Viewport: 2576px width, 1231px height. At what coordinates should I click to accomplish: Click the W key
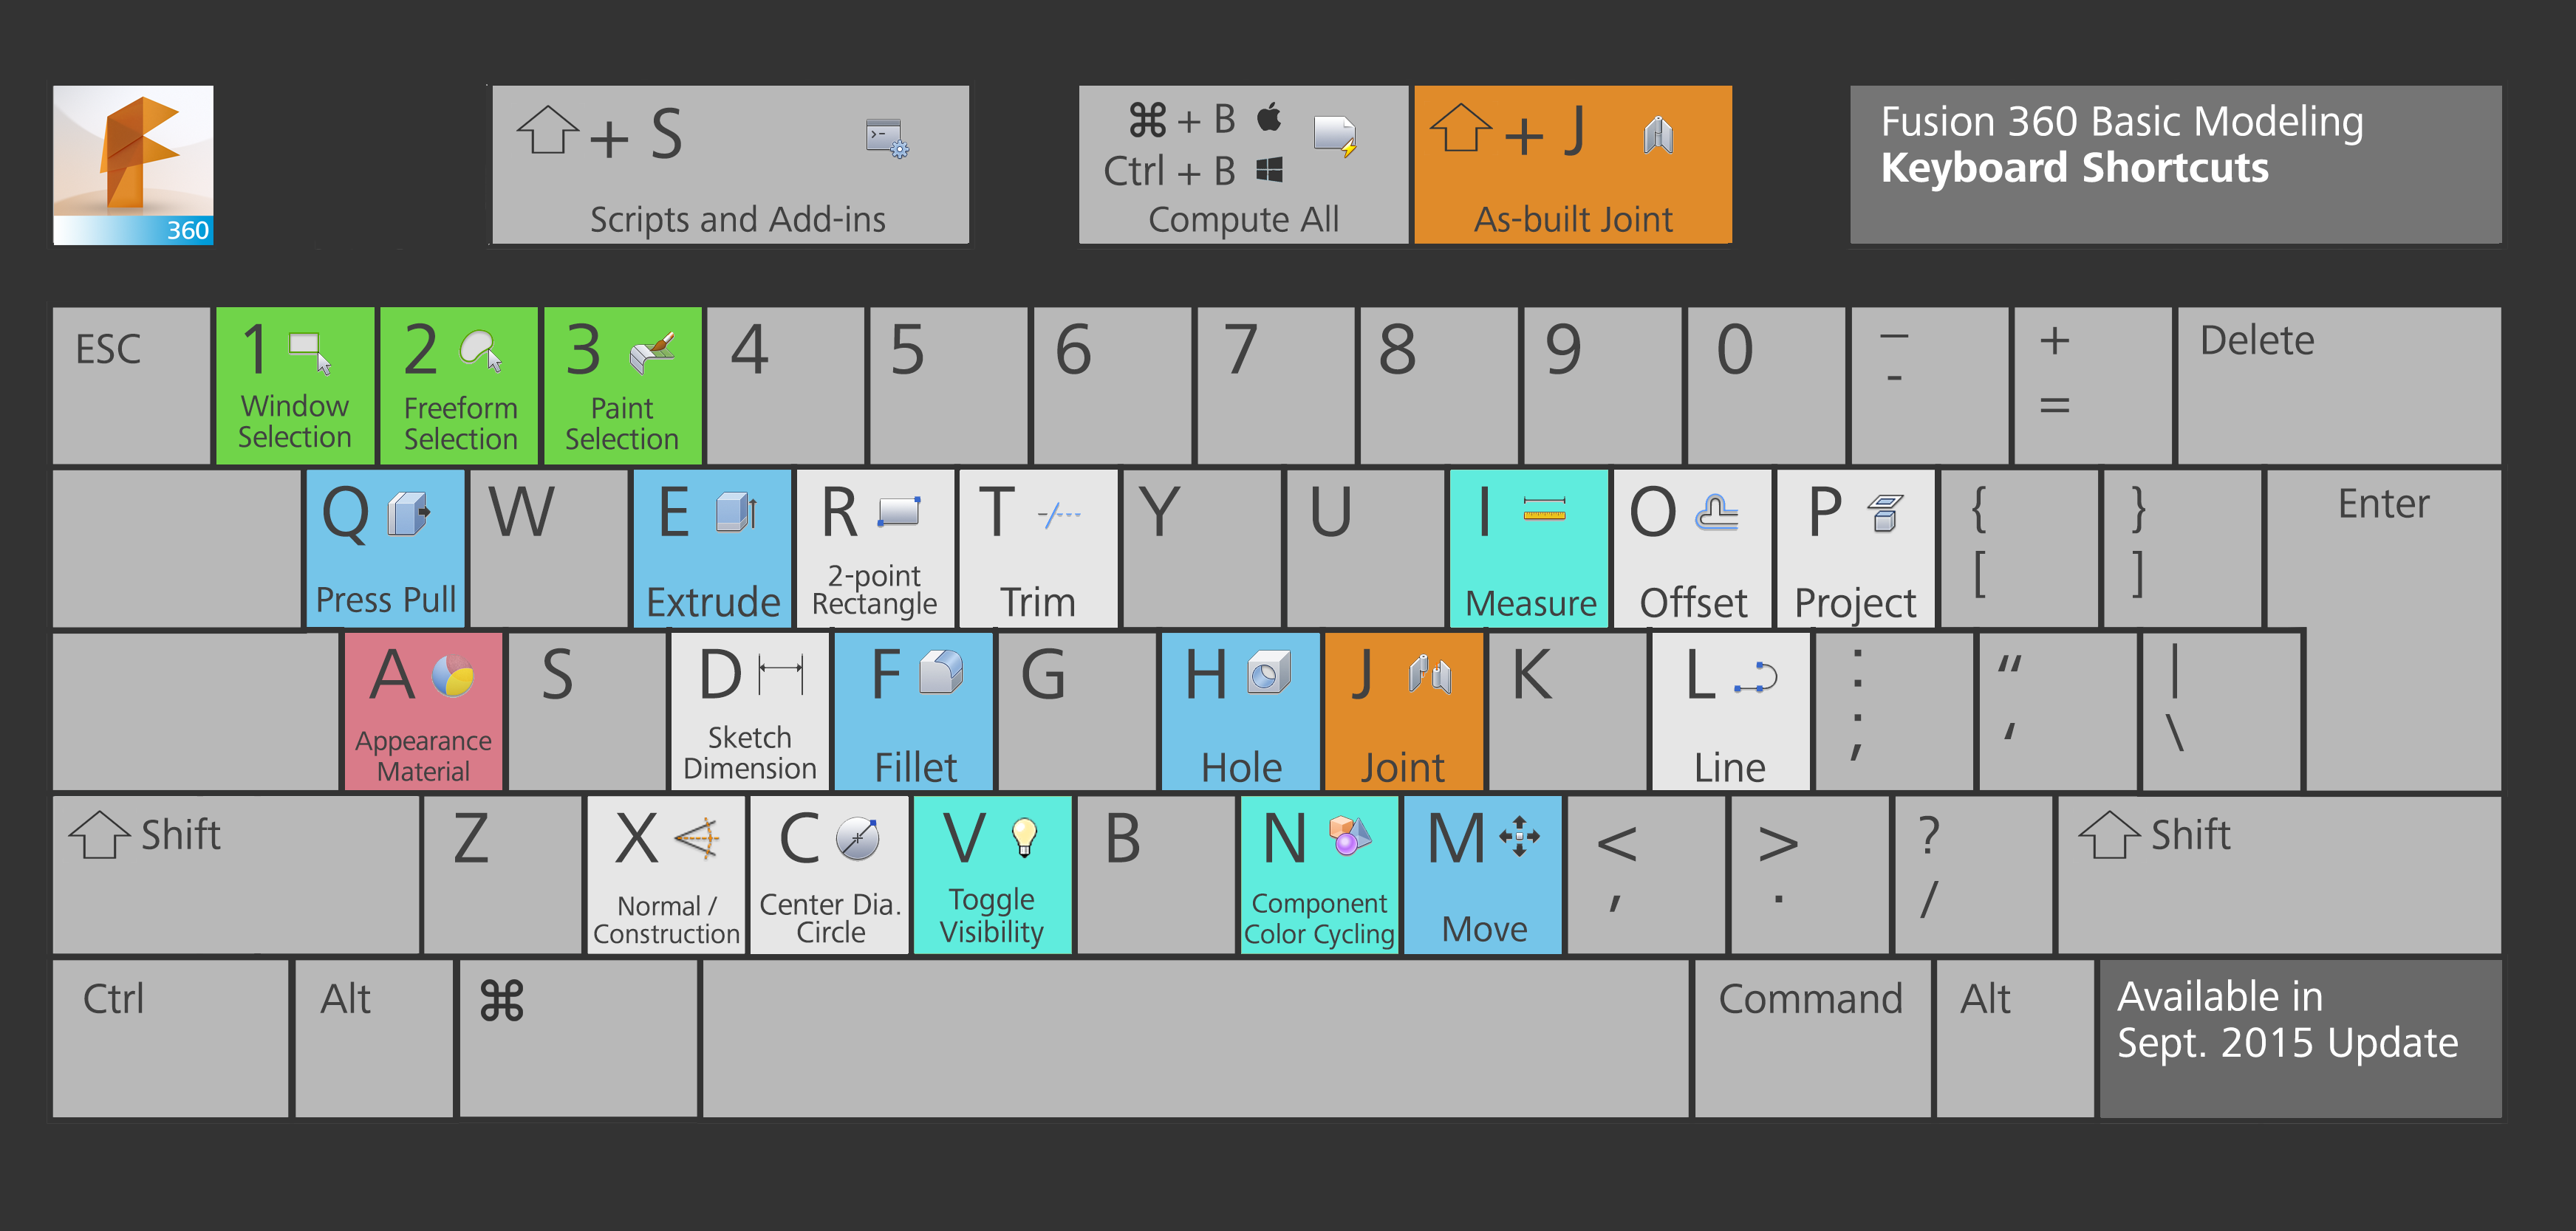click(x=548, y=548)
